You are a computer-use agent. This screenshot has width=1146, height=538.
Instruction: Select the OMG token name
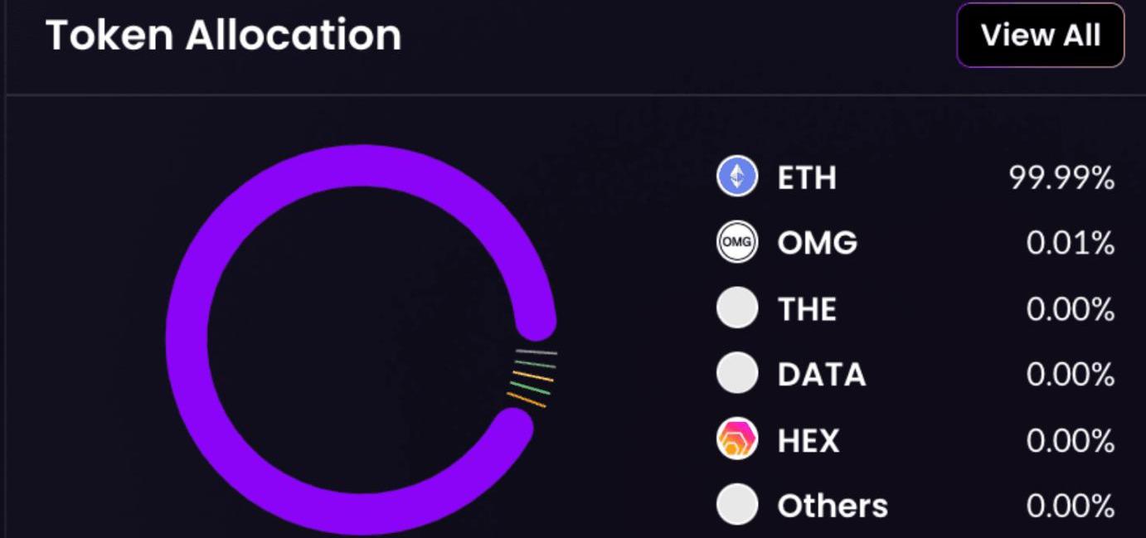coord(817,243)
